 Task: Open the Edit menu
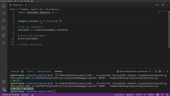point(5,1)
